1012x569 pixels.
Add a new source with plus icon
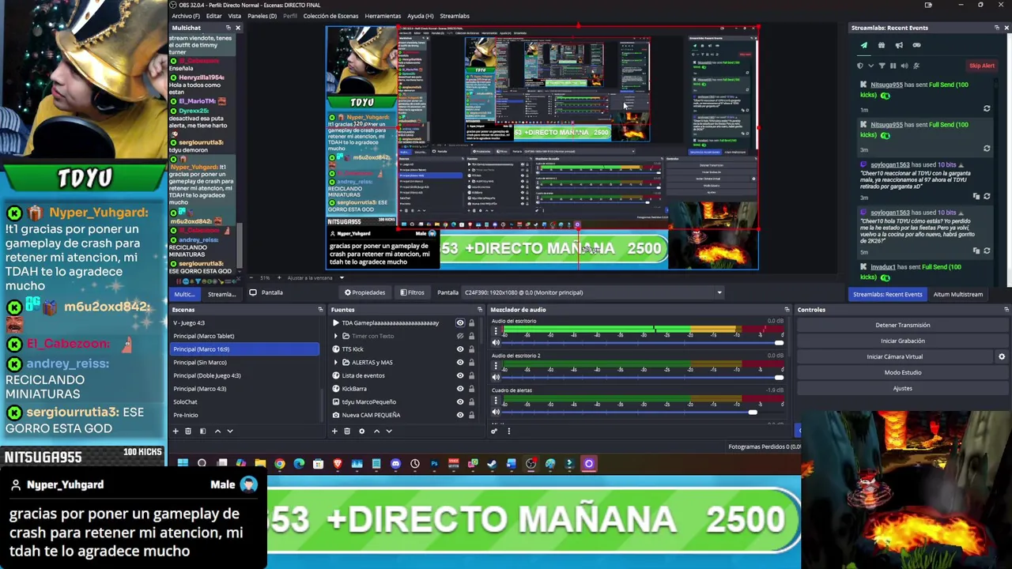tap(334, 431)
